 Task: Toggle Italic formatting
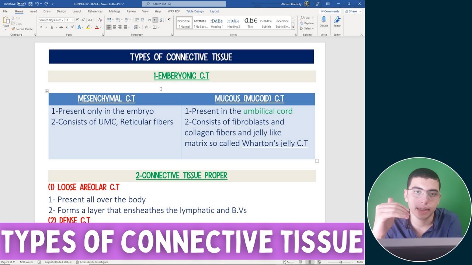(x=46, y=27)
